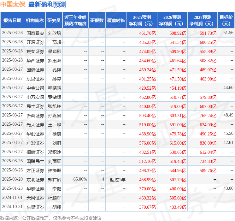Click the 超过1年 coverage duration cell

click(x=118, y=180)
